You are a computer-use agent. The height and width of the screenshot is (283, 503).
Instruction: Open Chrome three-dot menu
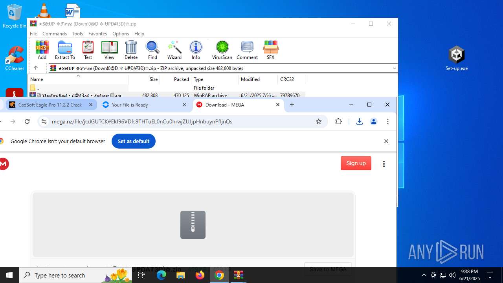pyautogui.click(x=388, y=121)
